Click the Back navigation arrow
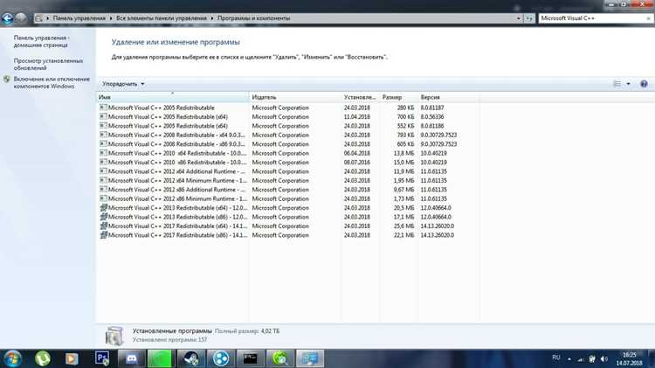This screenshot has width=655, height=368. tap(8, 18)
